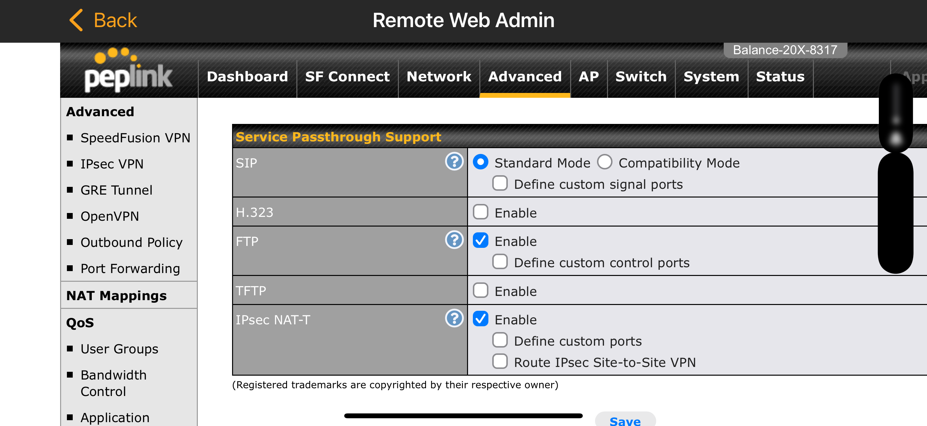Click the Advanced sidebar heading
This screenshot has height=426, width=927.
(100, 112)
